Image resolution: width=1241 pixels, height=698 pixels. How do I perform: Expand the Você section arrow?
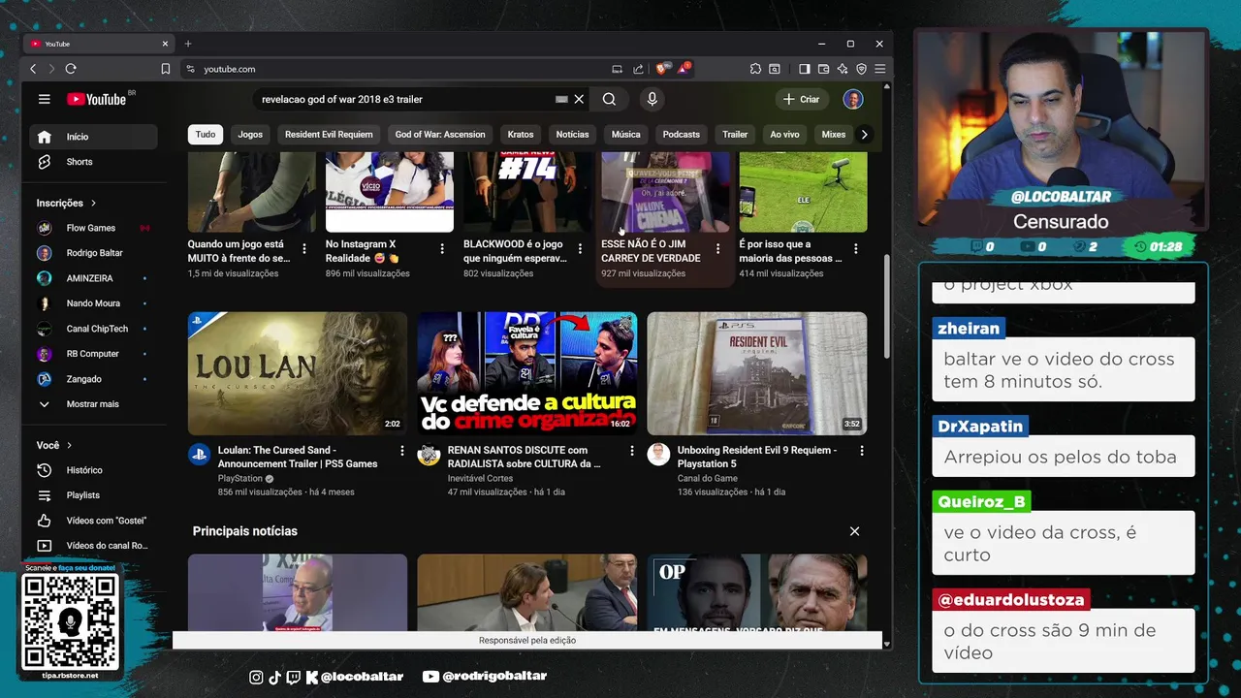coord(70,446)
